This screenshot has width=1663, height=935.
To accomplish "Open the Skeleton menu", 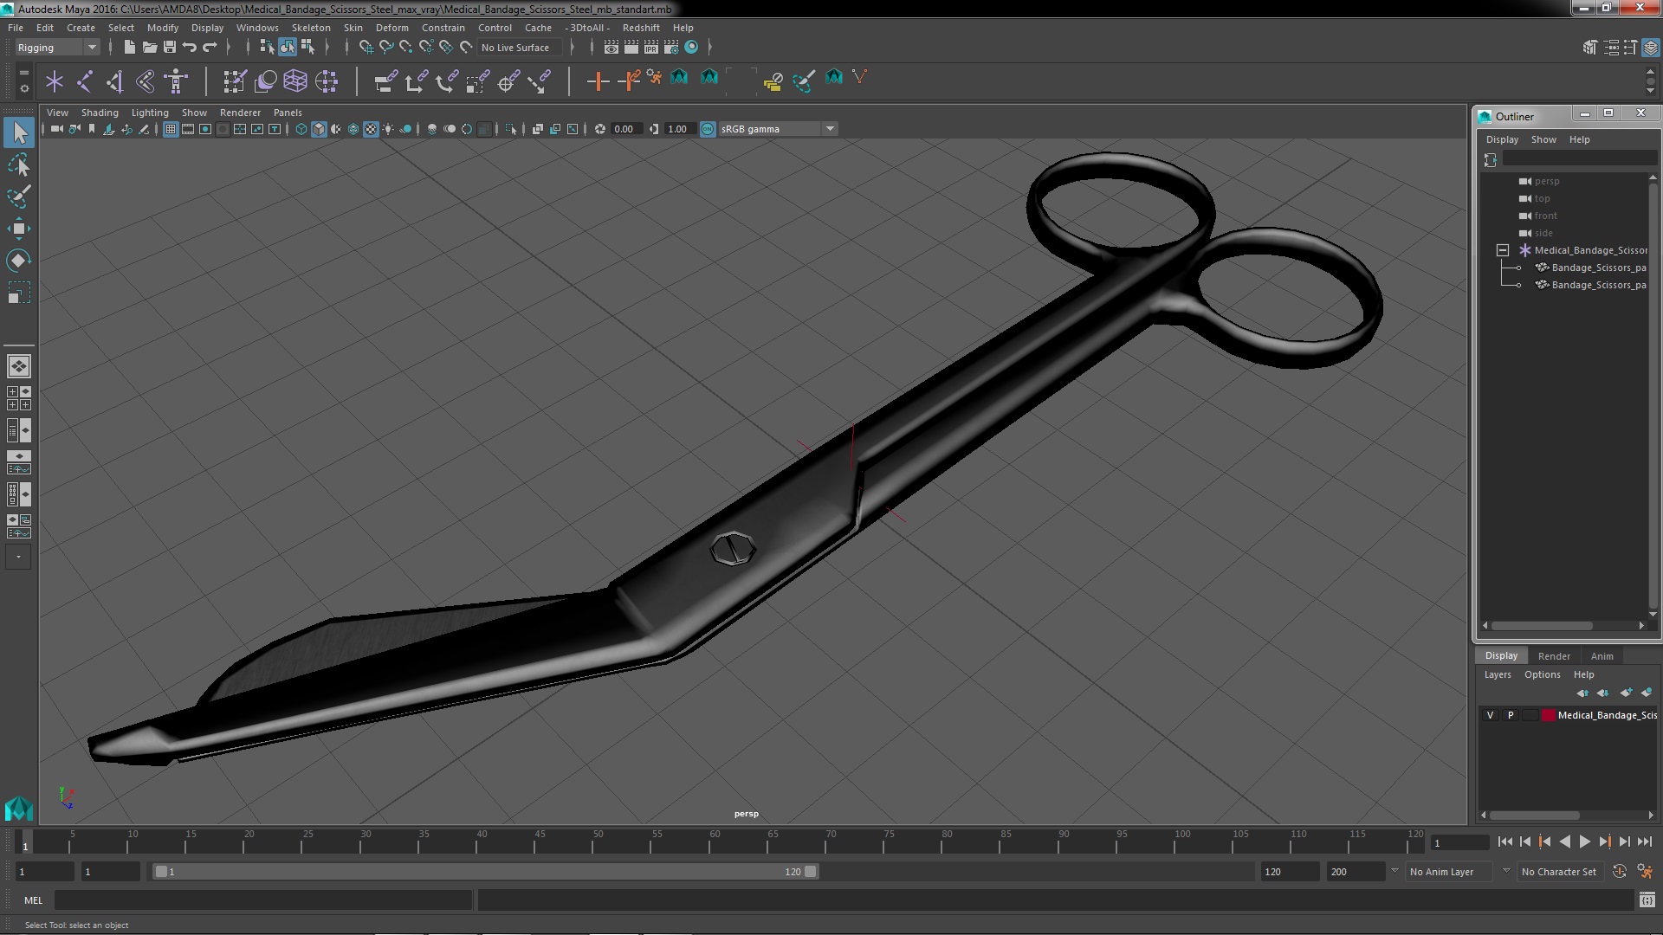I will point(310,28).
